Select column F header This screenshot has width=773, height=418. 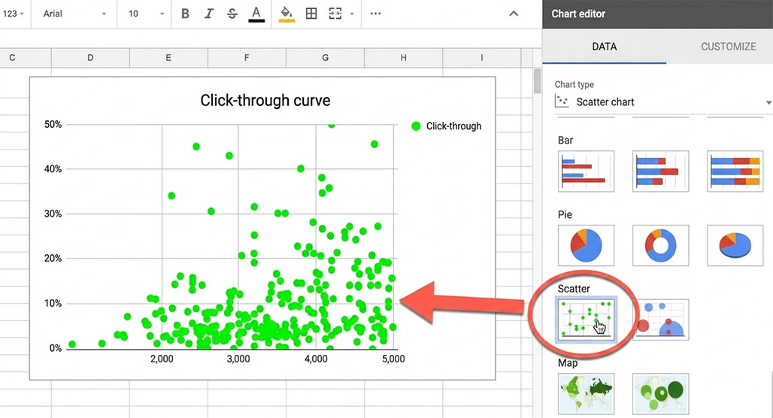click(x=247, y=58)
